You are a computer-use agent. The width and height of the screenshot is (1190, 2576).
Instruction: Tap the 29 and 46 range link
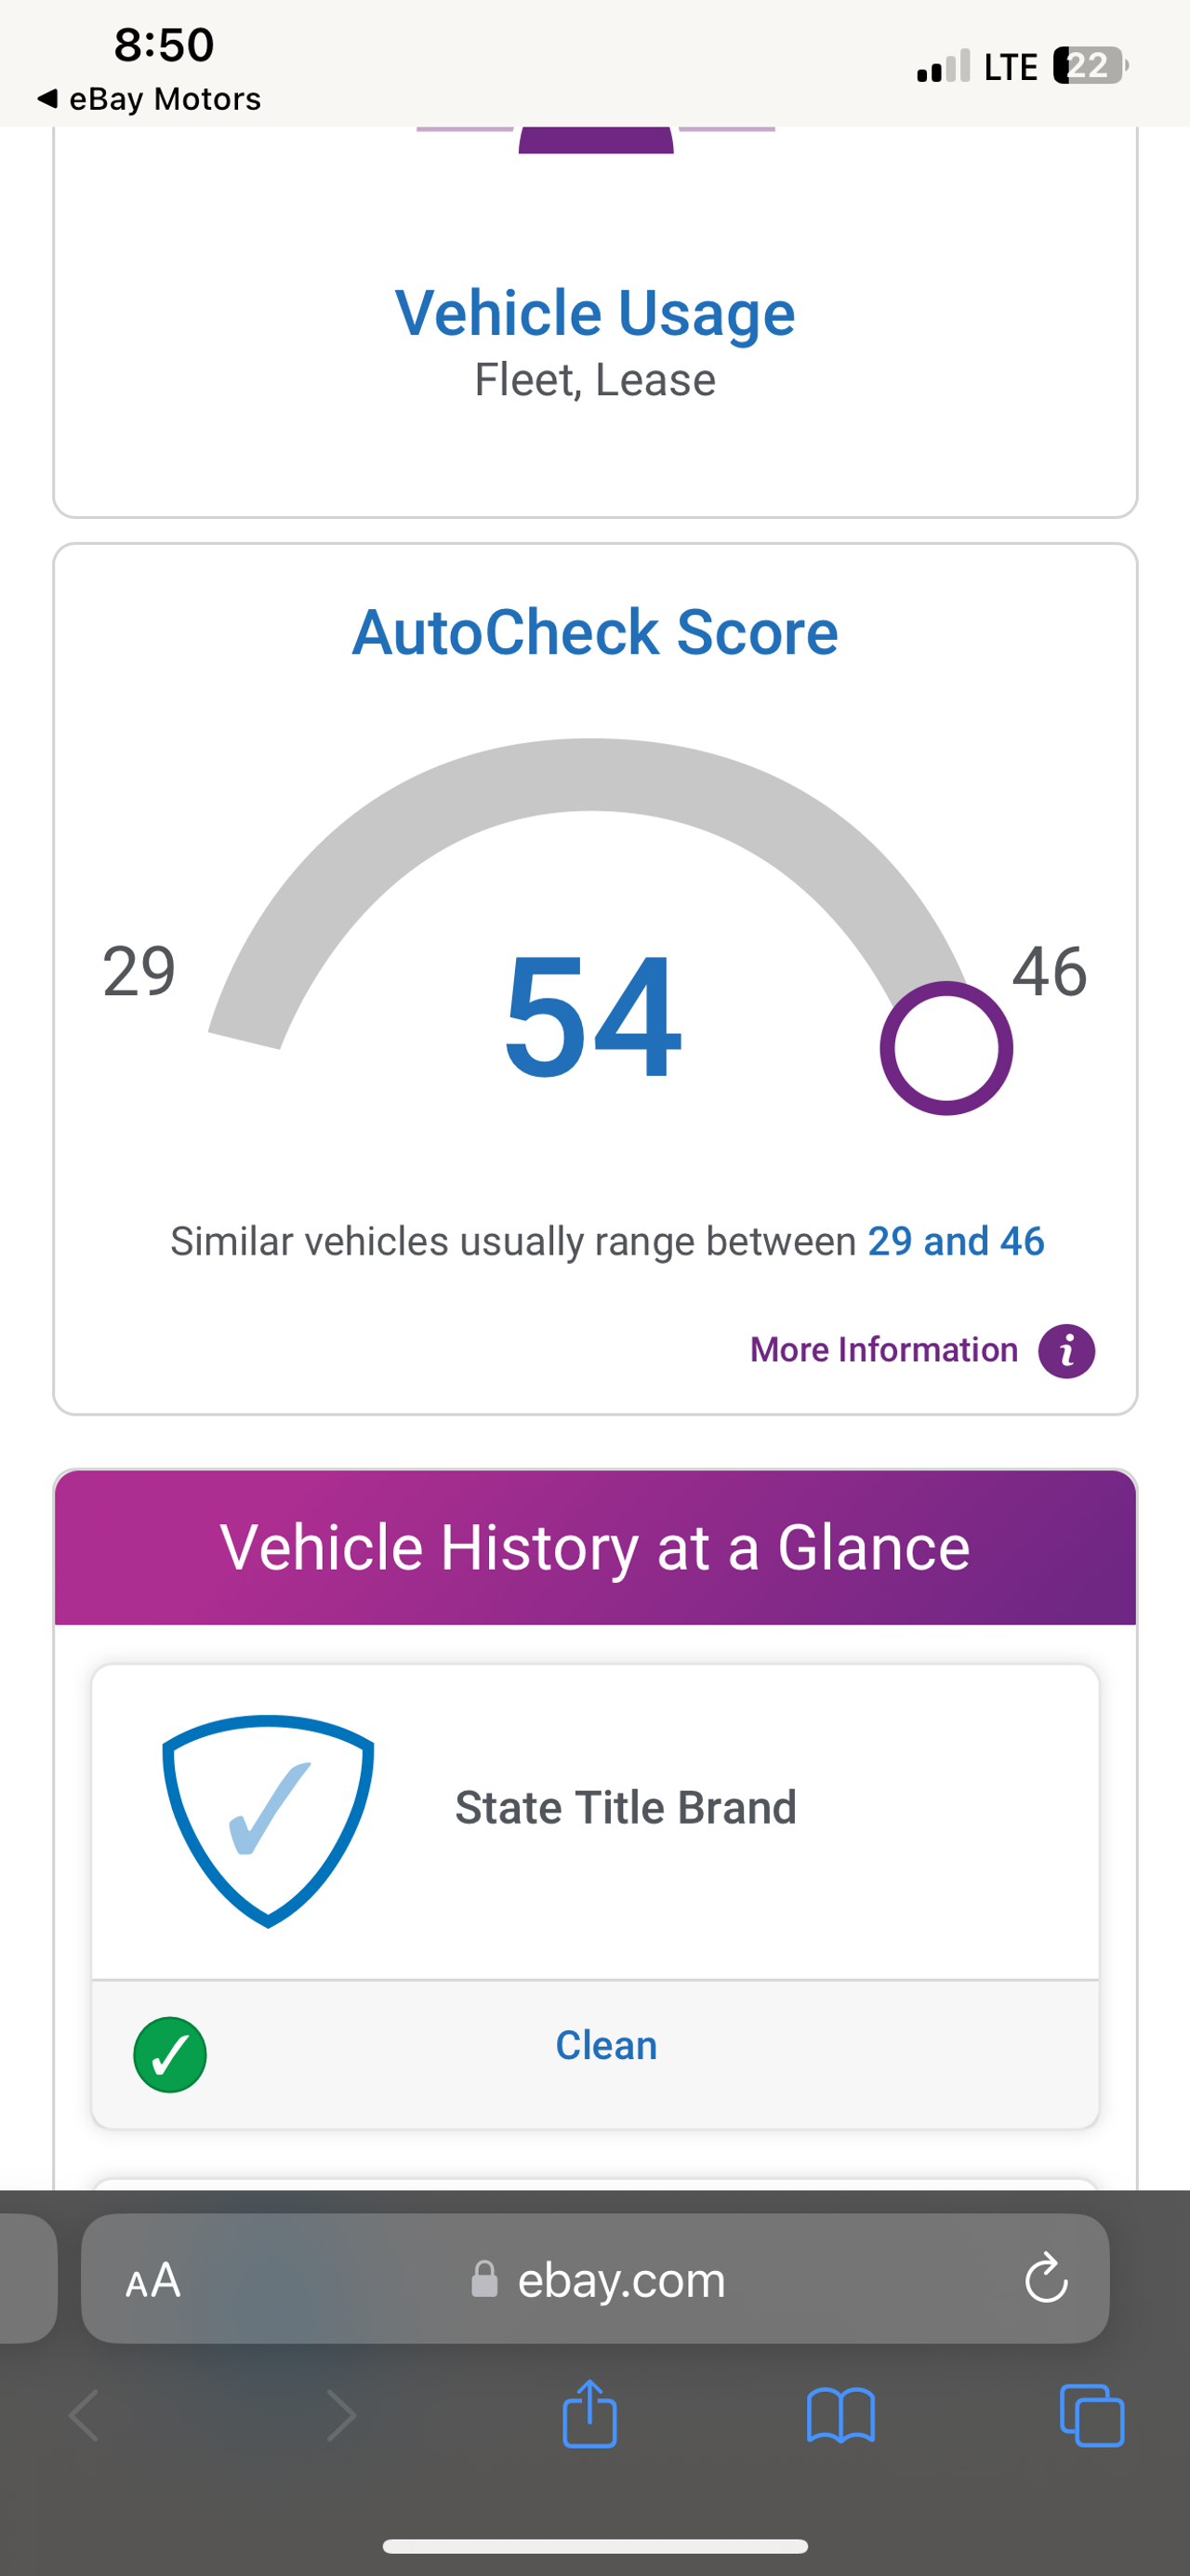(x=954, y=1241)
